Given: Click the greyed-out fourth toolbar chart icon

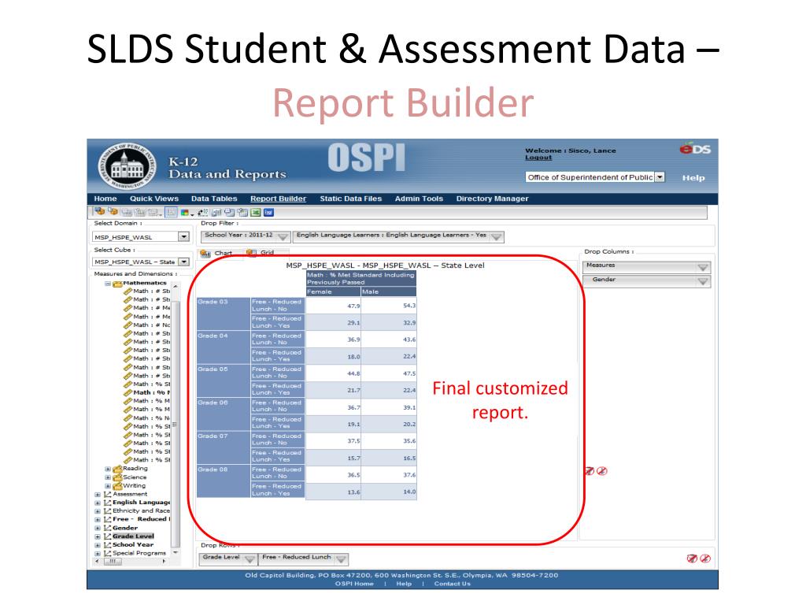Looking at the screenshot, I should pyautogui.click(x=140, y=212).
